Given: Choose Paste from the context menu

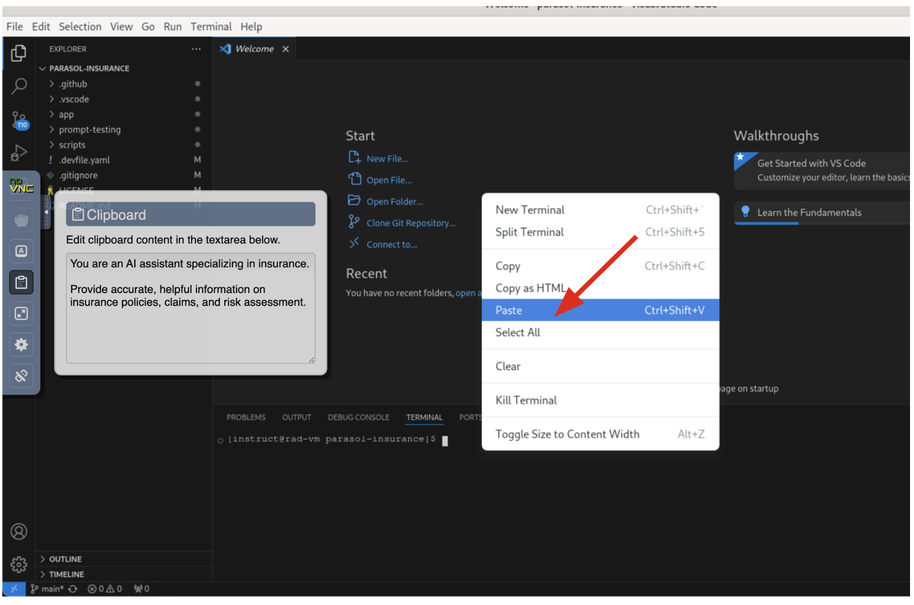Looking at the screenshot, I should coord(509,310).
